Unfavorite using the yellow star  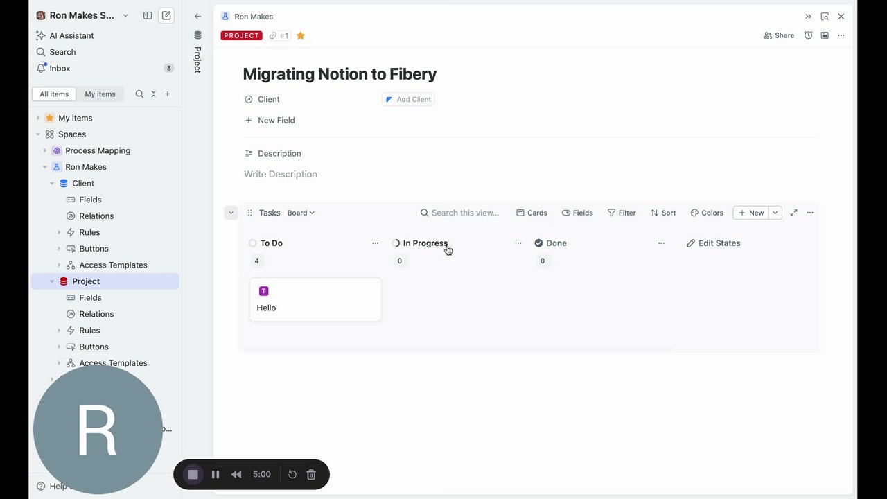pyautogui.click(x=301, y=35)
